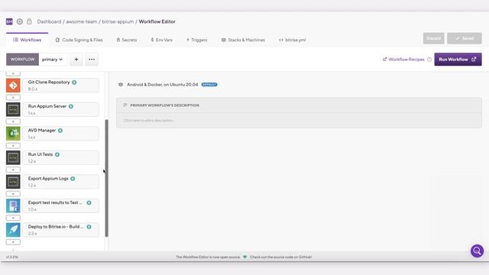The width and height of the screenshot is (489, 275).
Task: Open the Run UI Tests step card
Action: pyautogui.click(x=61, y=157)
